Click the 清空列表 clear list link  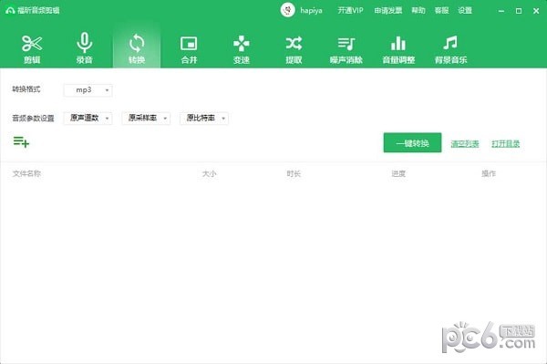pos(465,143)
